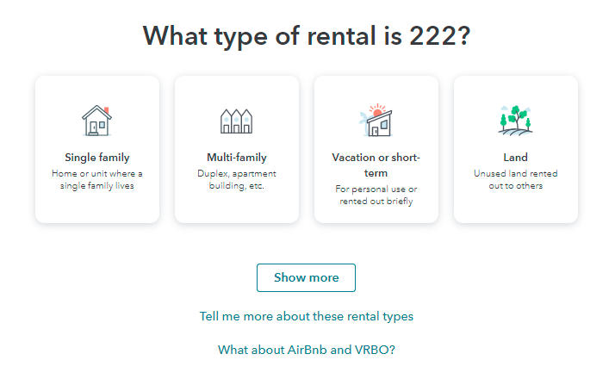The height and width of the screenshot is (385, 615).
Task: Click 'Unused land rented out to others'
Action: pos(515,179)
